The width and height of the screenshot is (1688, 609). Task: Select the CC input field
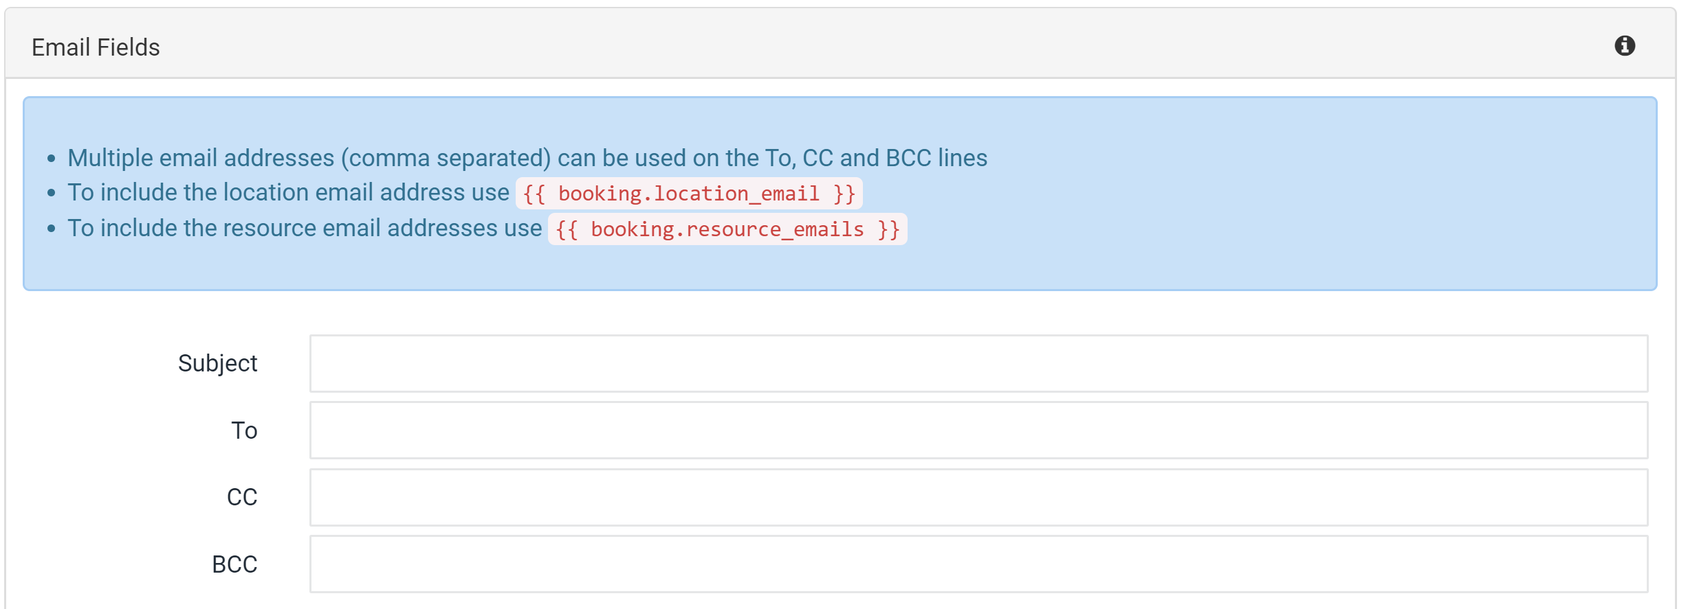click(978, 497)
